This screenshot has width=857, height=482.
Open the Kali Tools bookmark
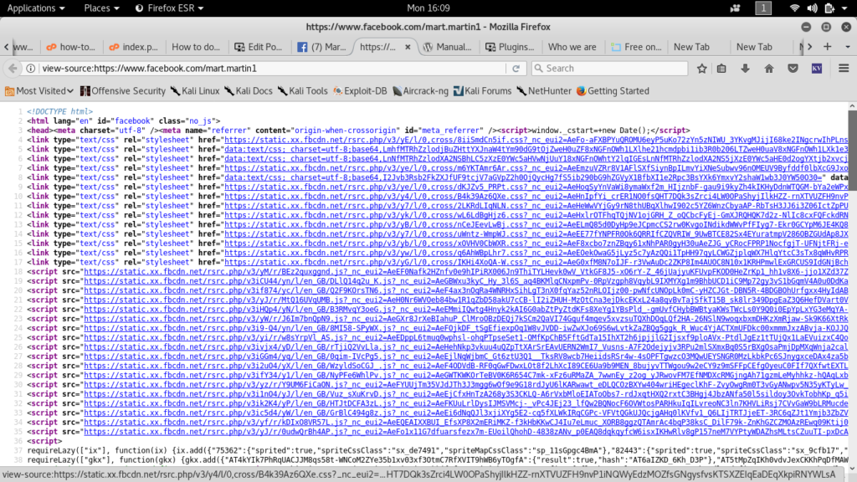(302, 91)
